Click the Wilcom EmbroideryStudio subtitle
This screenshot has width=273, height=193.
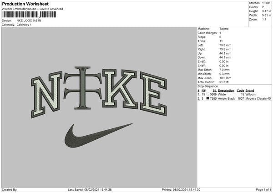tap(32, 9)
